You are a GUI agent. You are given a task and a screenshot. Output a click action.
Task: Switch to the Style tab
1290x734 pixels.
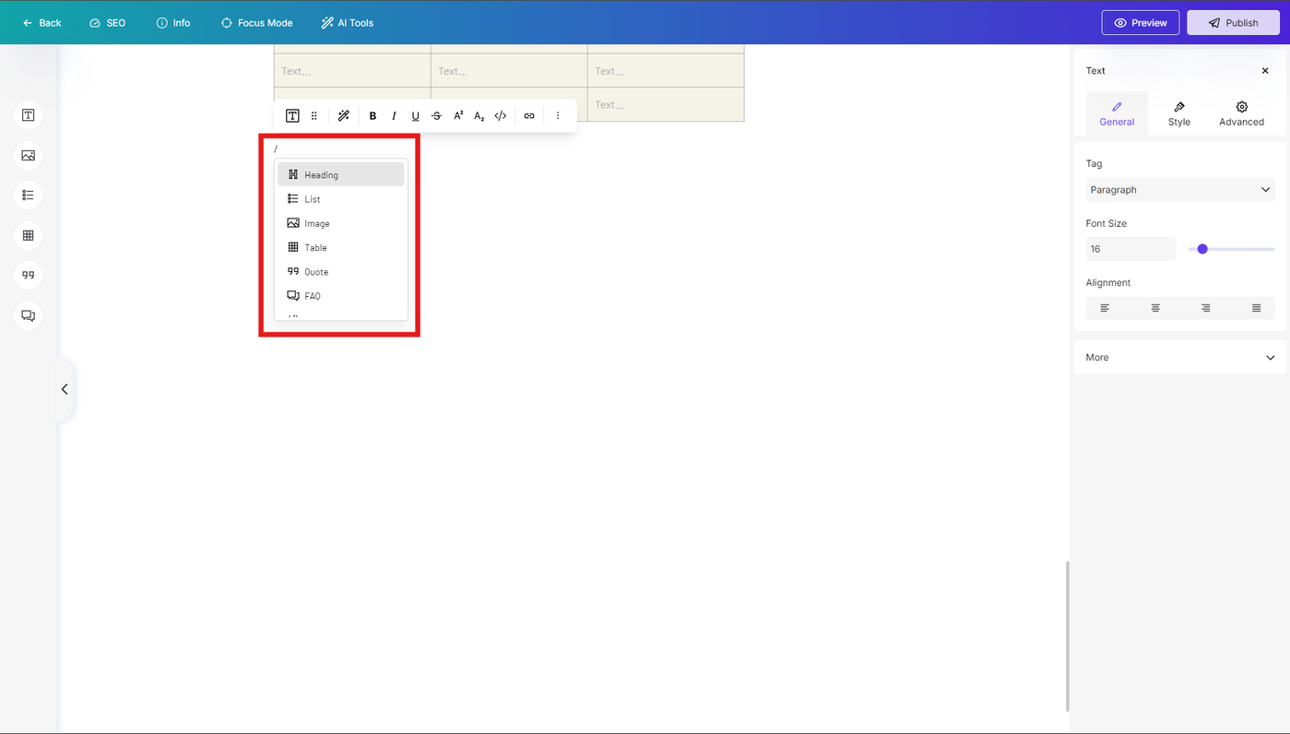point(1179,114)
